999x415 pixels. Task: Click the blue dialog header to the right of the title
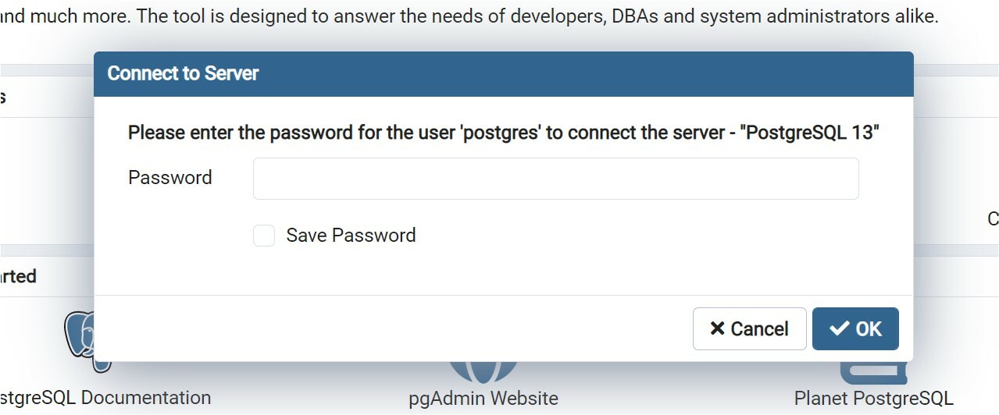click(x=586, y=73)
